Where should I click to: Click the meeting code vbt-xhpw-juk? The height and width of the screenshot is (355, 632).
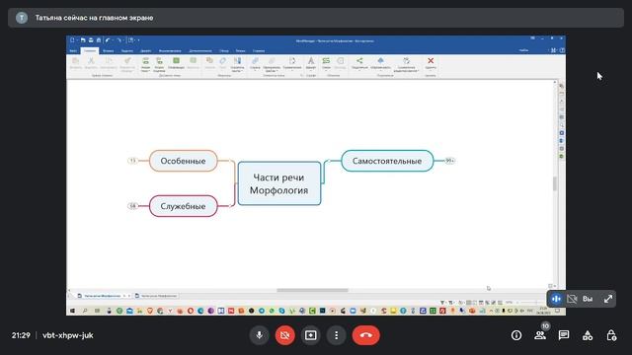click(68, 335)
